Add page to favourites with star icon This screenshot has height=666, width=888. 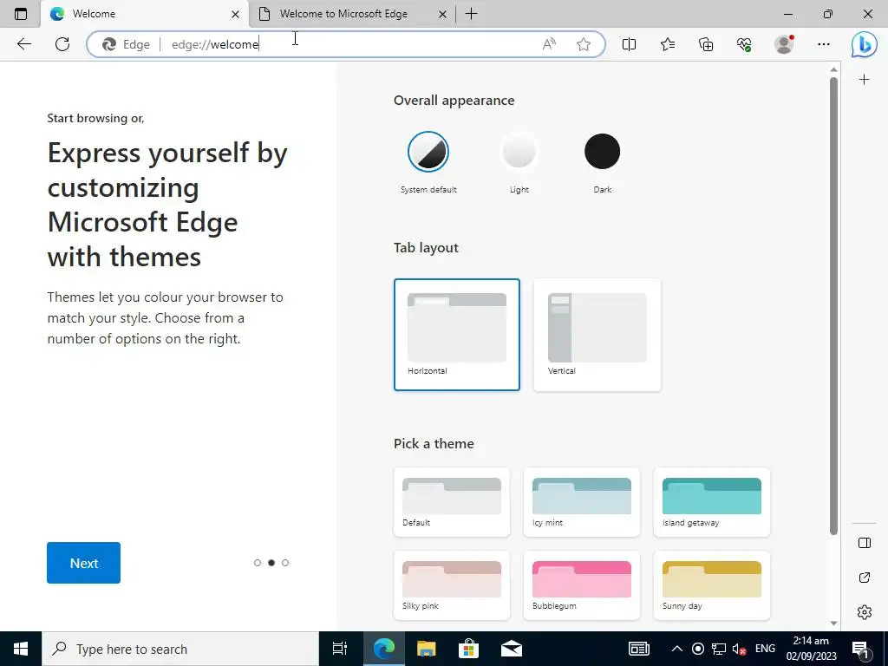pos(584,44)
